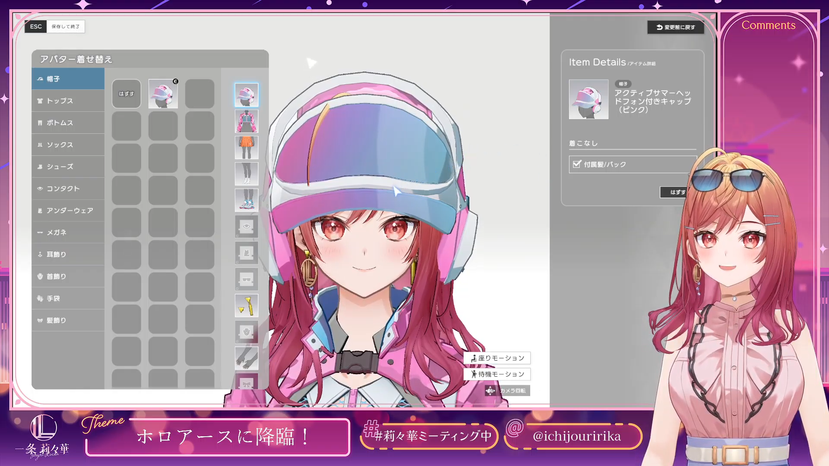Select the equipped yellow earrings slot
This screenshot has width=829, height=466.
point(247,305)
